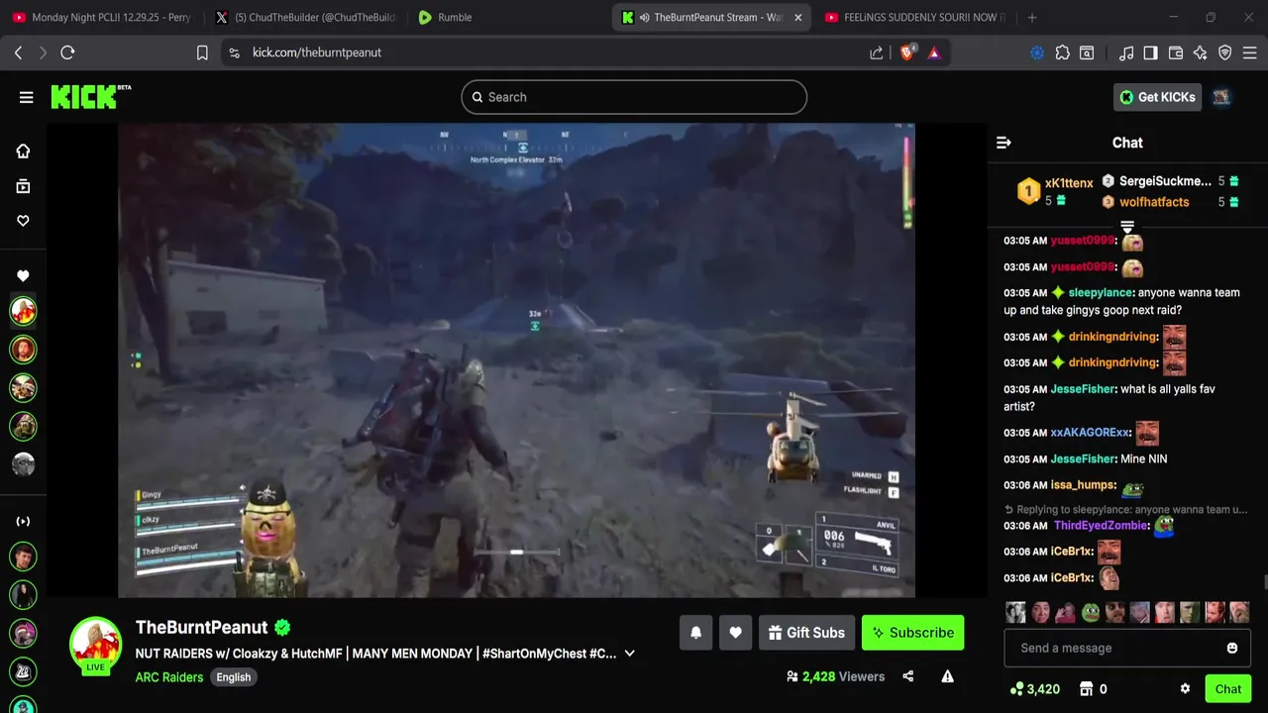The height and width of the screenshot is (713, 1268).
Task: Follow TheBurntPeanut with the heart button
Action: pos(735,633)
